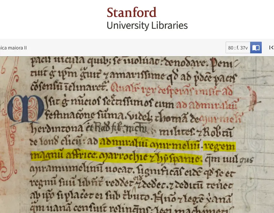274x213 pixels.
Task: Toggle the blue book view icon
Action: pyautogui.click(x=256, y=48)
